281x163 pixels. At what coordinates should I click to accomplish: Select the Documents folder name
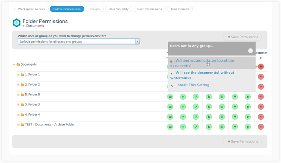[29, 64]
